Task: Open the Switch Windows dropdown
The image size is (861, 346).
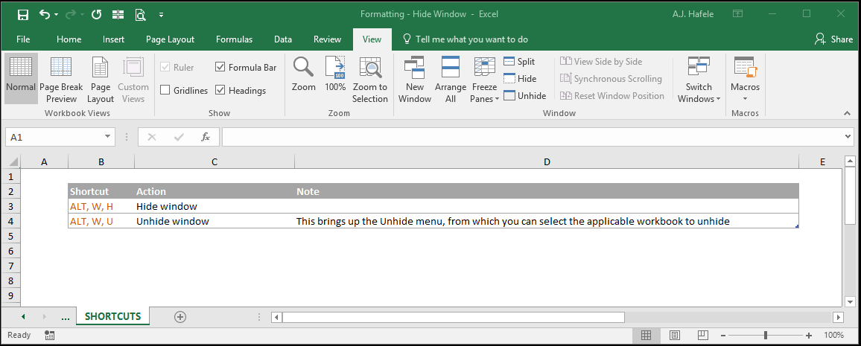Action: pos(699,80)
